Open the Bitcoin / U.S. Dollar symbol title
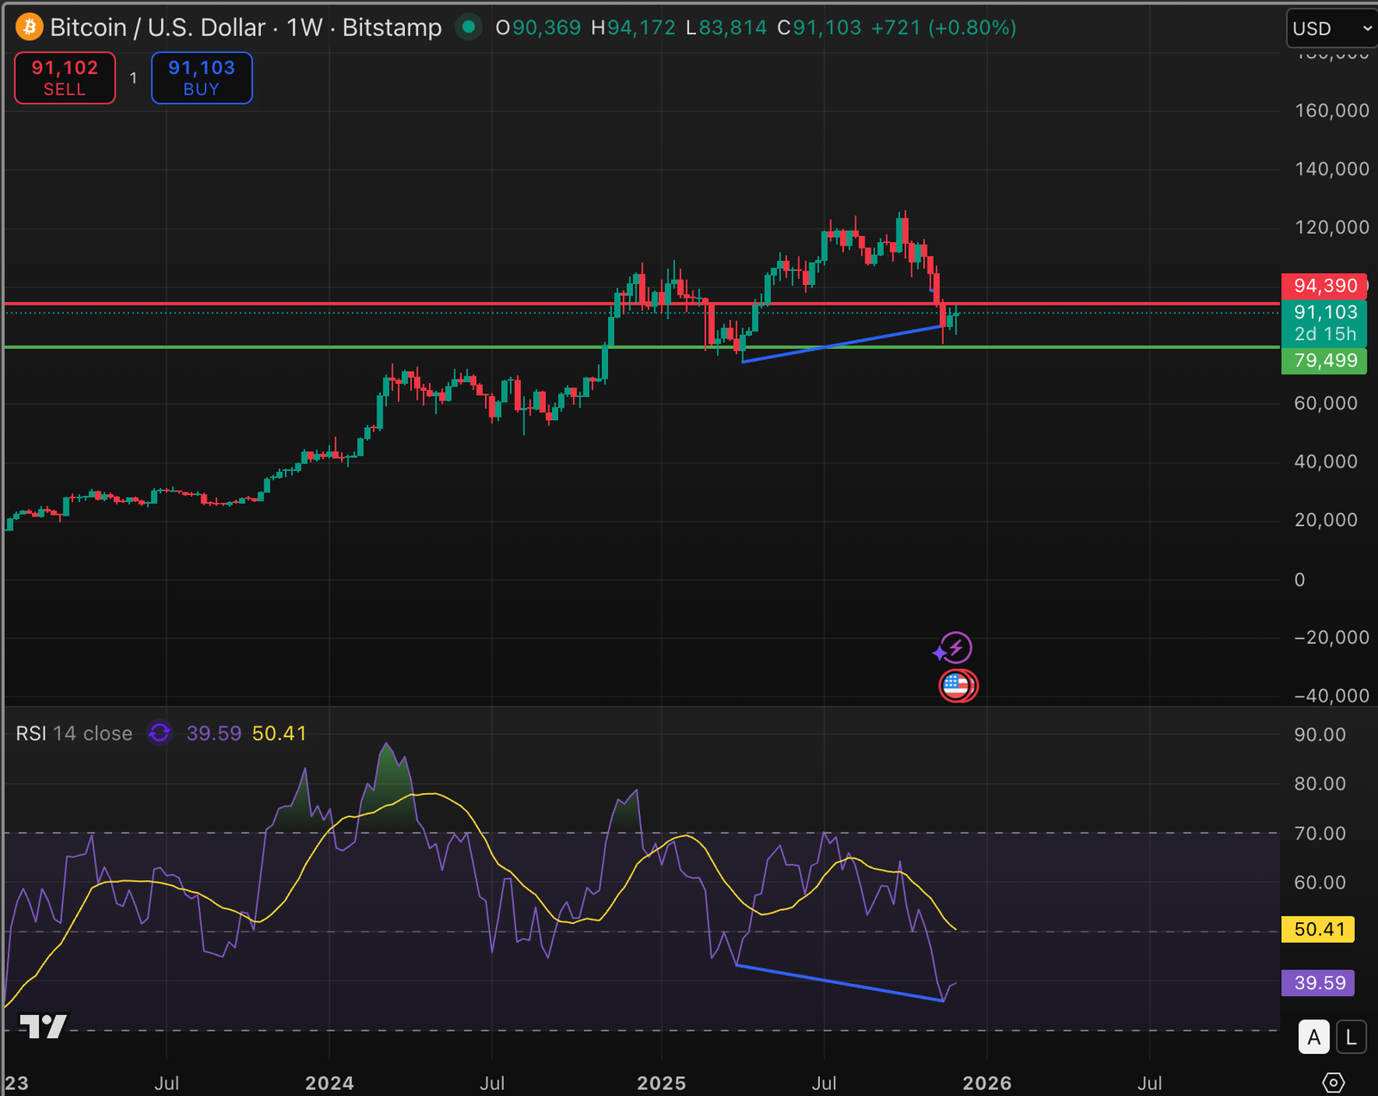 coord(157,28)
